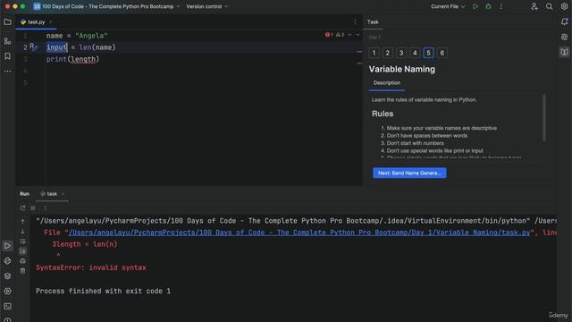
Task: Click the warnings count indicator
Action: [340, 35]
